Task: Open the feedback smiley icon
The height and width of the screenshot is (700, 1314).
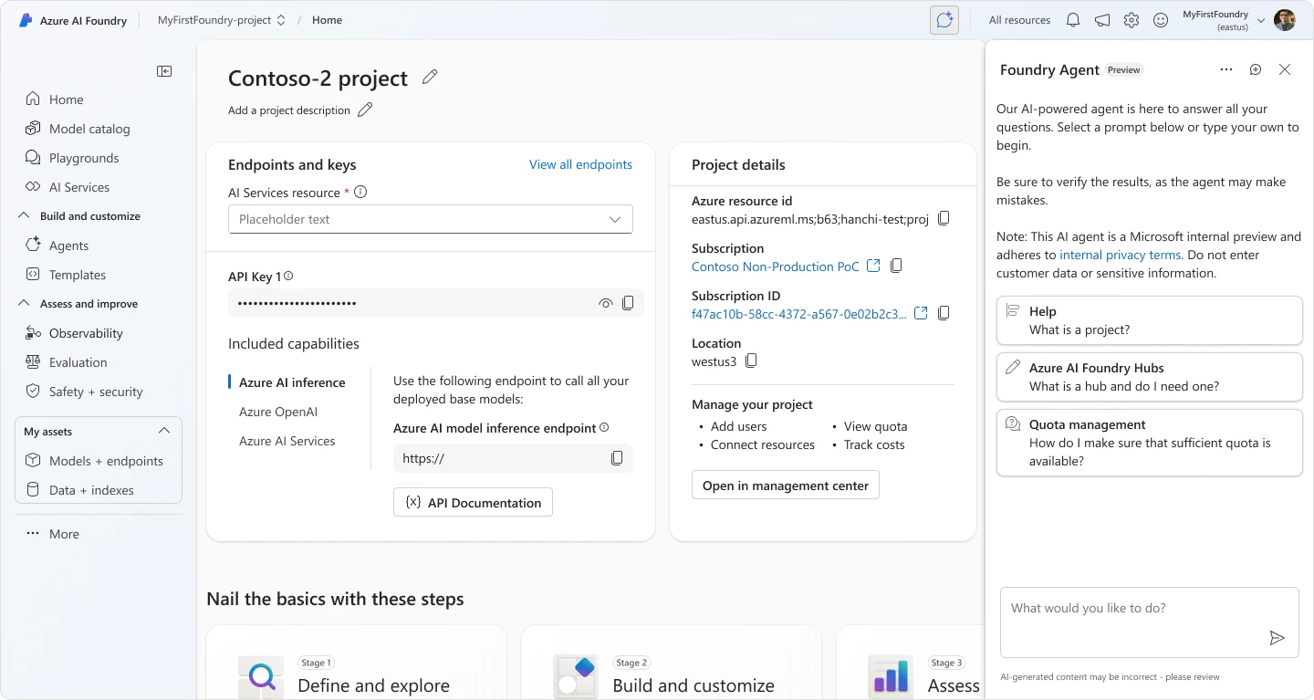Action: click(1161, 20)
